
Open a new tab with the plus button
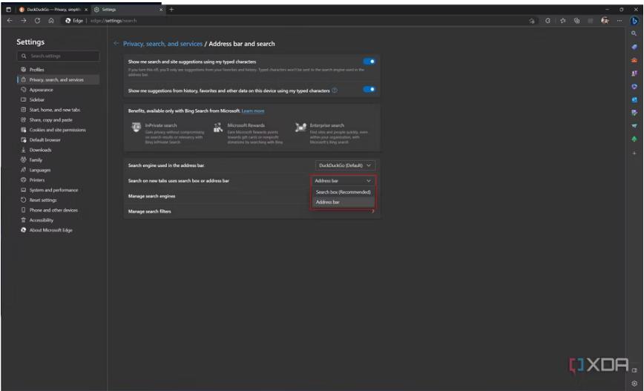(171, 10)
